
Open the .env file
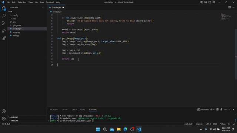coord(14,22)
